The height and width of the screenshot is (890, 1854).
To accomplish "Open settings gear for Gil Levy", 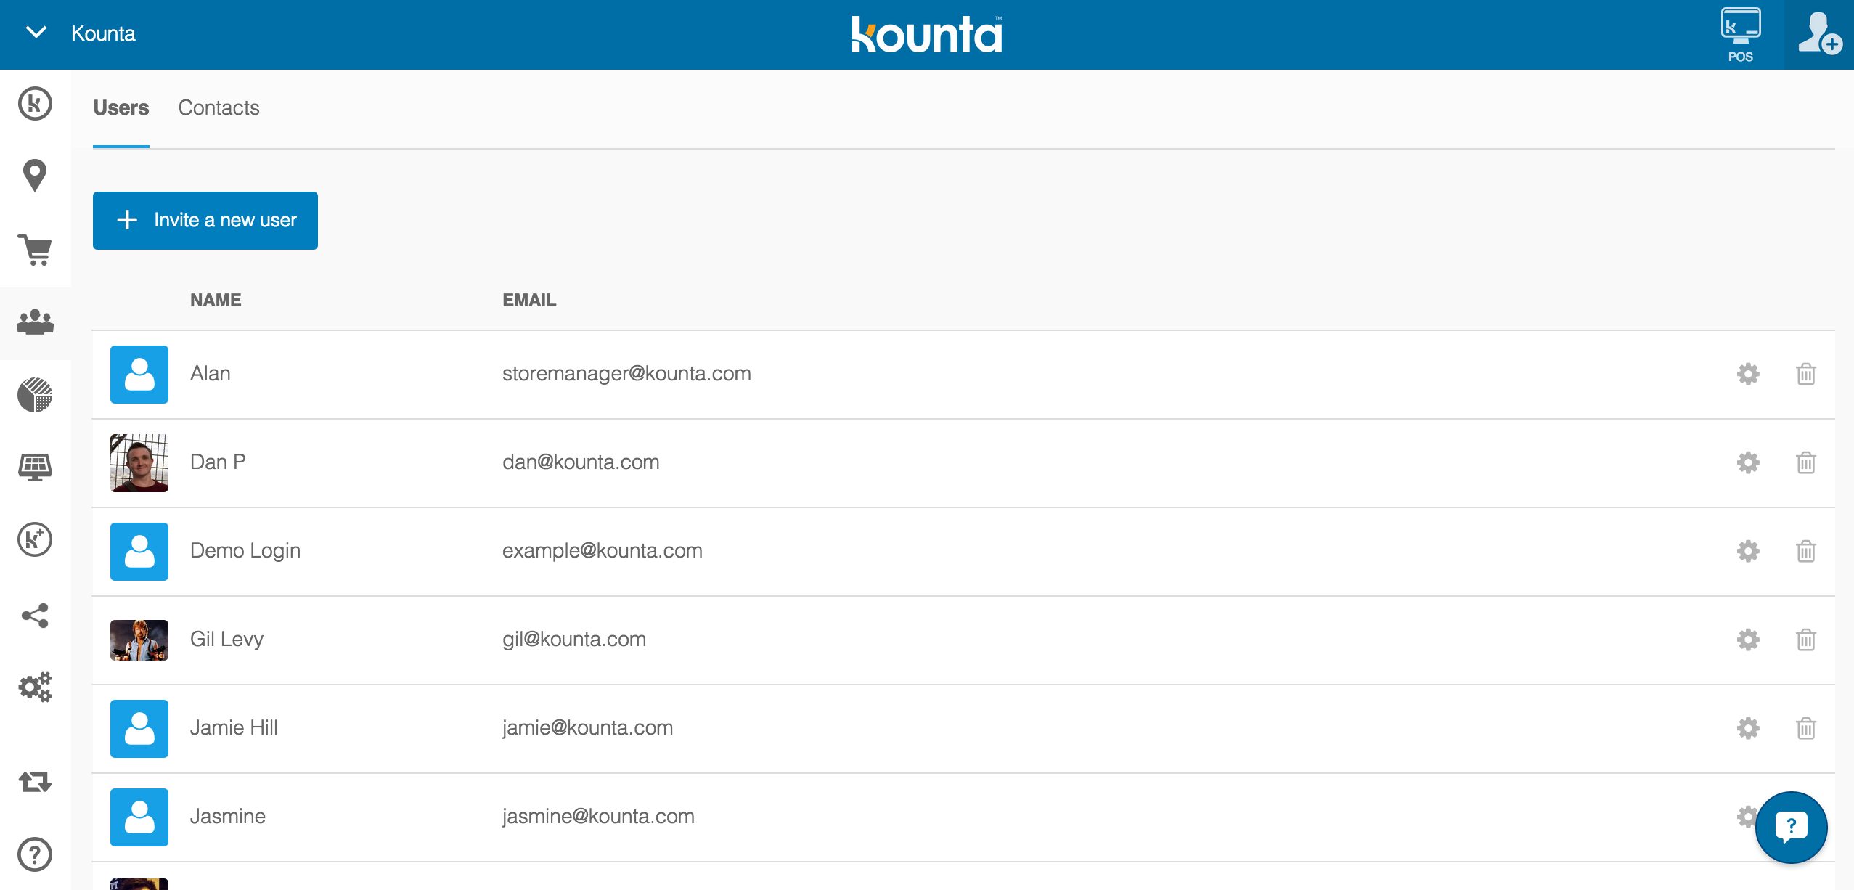I will pyautogui.click(x=1748, y=640).
